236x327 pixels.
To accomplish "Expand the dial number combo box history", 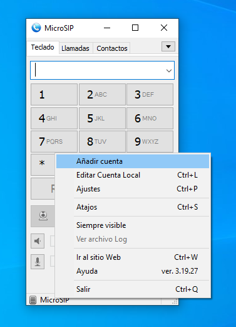I will point(169,71).
